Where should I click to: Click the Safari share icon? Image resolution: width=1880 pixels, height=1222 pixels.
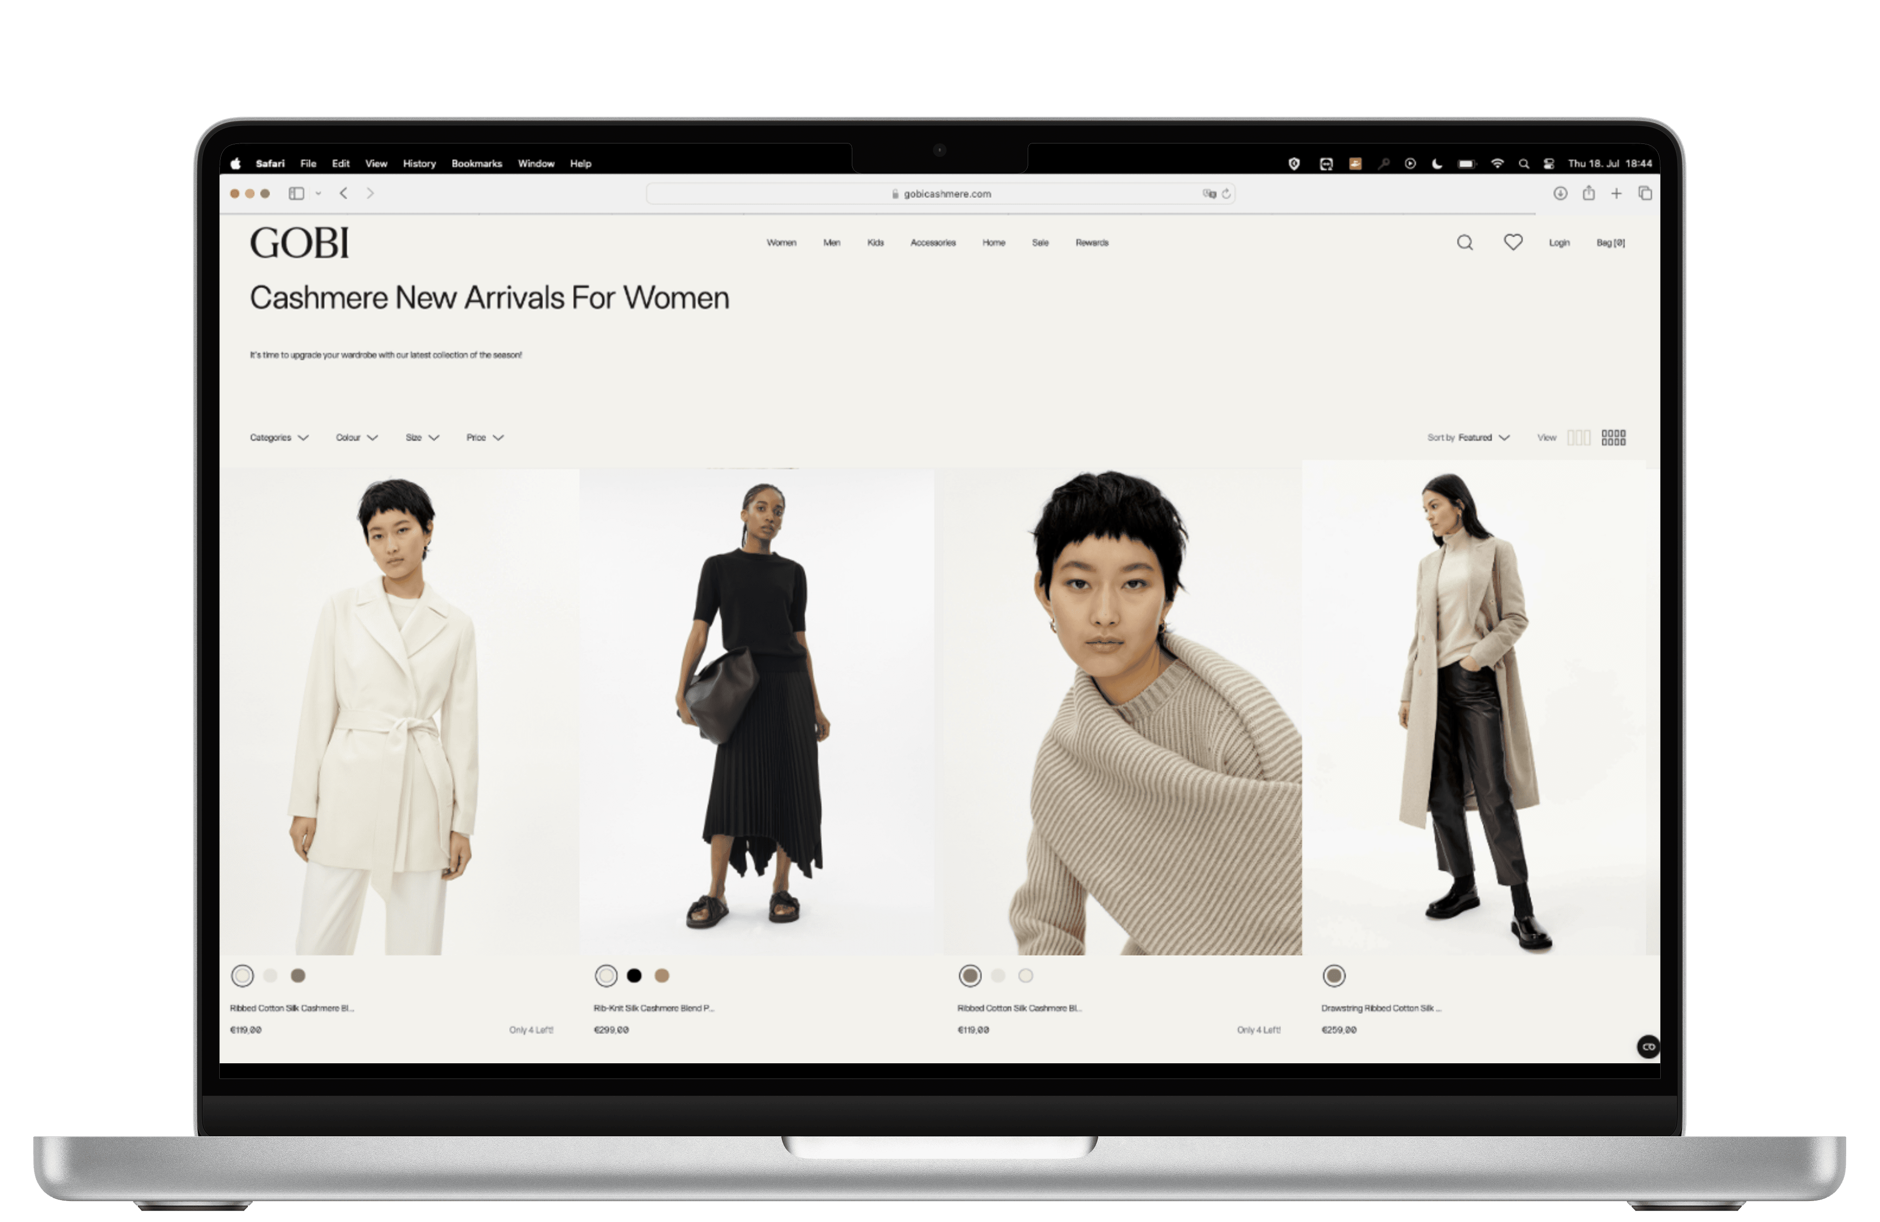coord(1589,193)
